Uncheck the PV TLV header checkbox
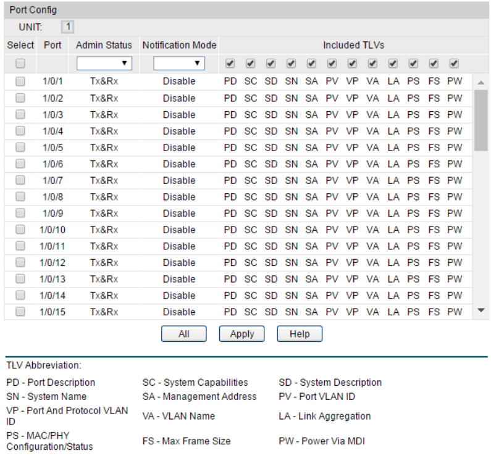The width and height of the screenshot is (491, 461). tap(332, 64)
